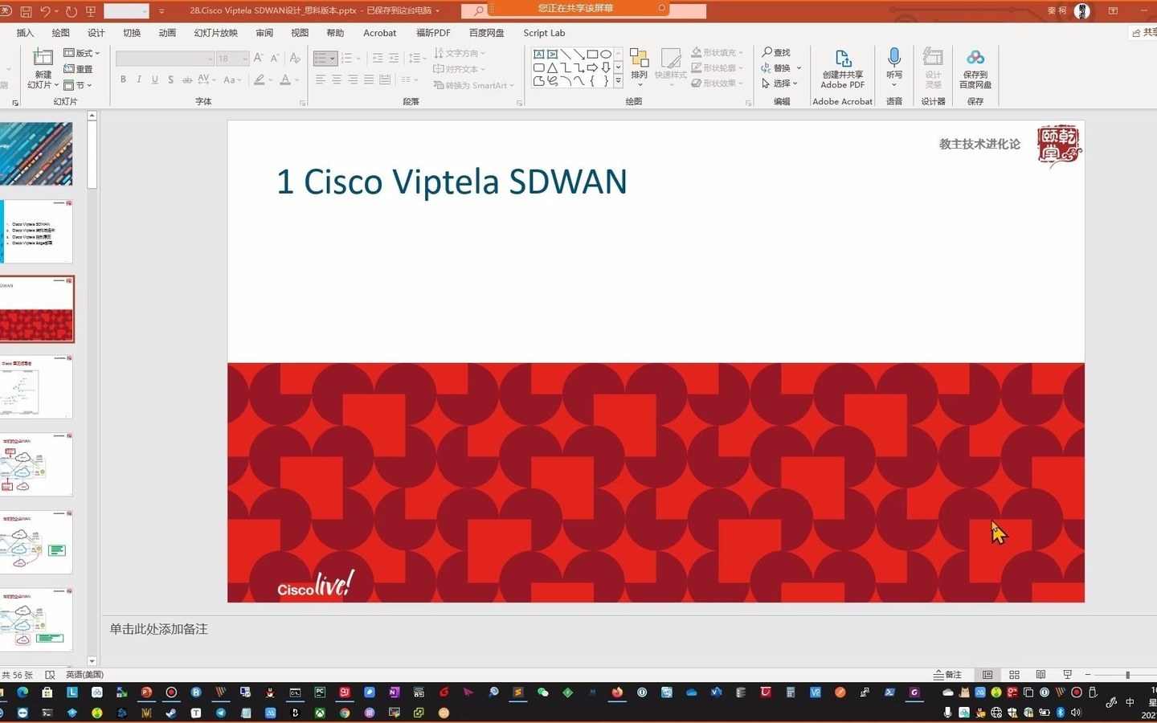The height and width of the screenshot is (723, 1157).
Task: Click the Increase List Level indent icon
Action: coord(394,58)
